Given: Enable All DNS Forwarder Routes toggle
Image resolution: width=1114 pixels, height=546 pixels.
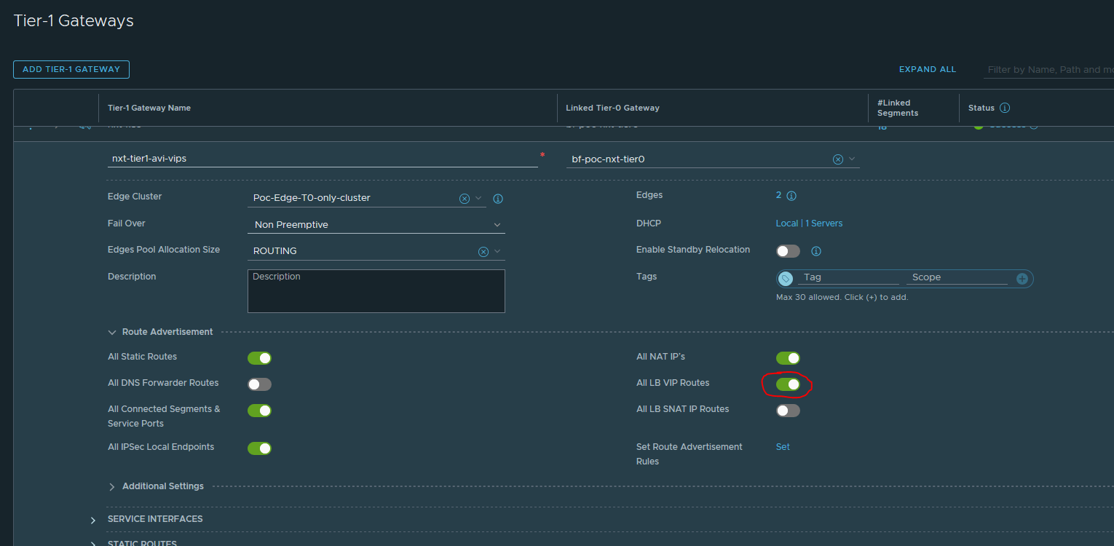Looking at the screenshot, I should click(259, 384).
